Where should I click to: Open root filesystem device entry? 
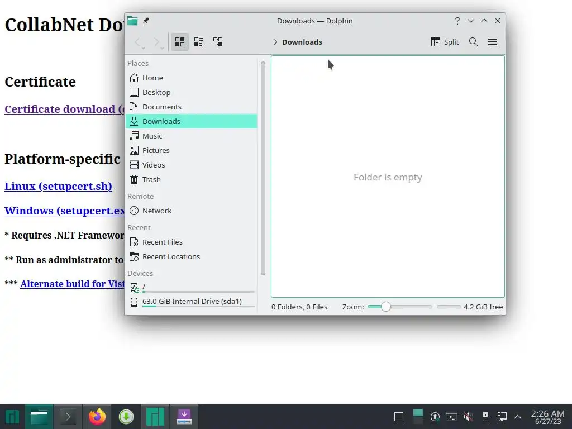coord(191,288)
